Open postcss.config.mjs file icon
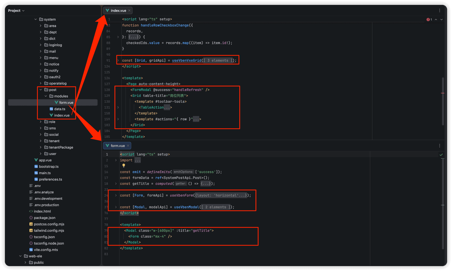Image resolution: width=452 pixels, height=271 pixels. pos(31,224)
